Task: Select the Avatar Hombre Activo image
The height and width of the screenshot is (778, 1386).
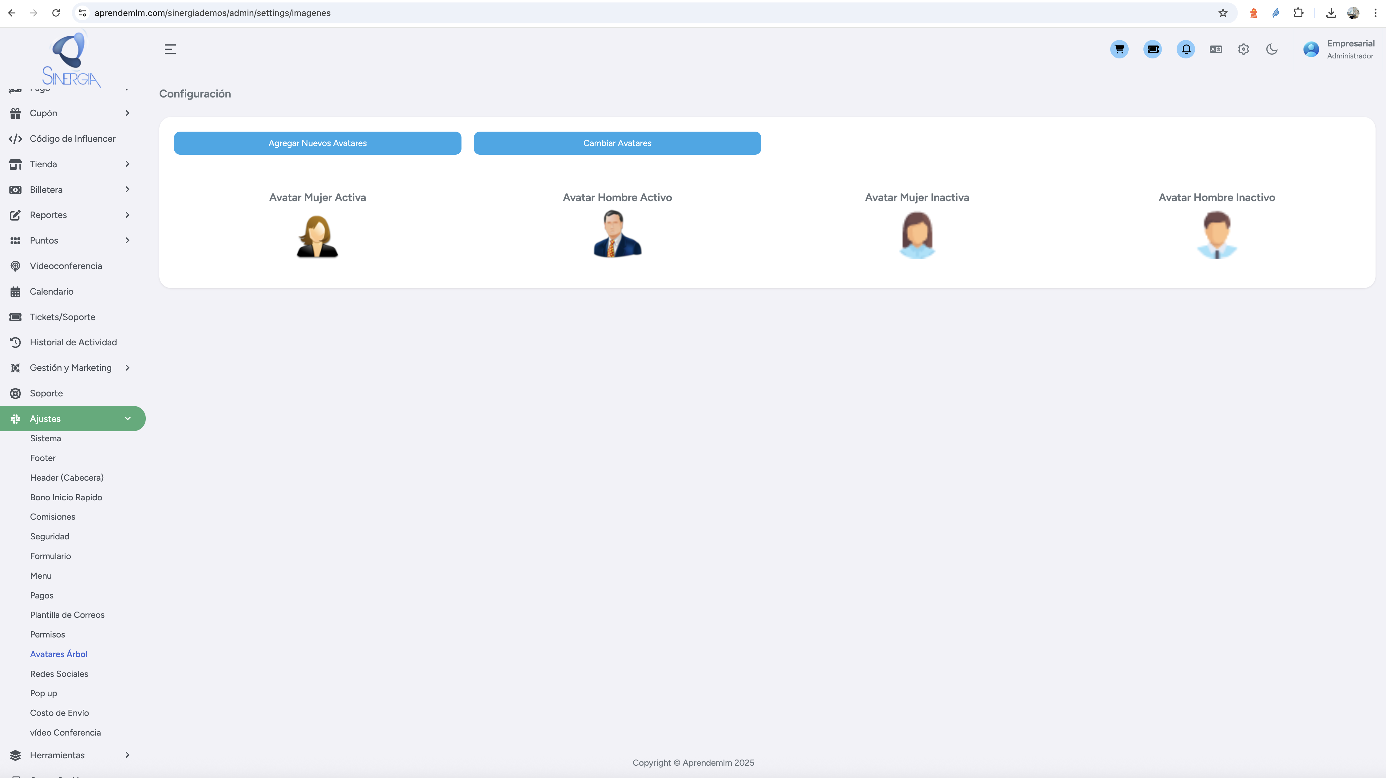Action: tap(617, 234)
